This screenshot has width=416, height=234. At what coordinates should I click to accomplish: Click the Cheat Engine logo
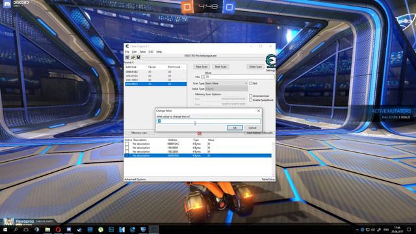[x=270, y=61]
